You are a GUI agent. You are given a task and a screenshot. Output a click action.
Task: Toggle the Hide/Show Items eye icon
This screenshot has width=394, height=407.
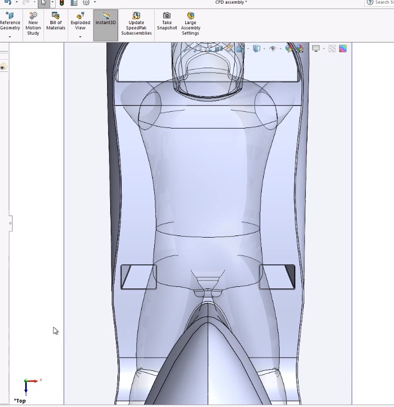tap(272, 49)
